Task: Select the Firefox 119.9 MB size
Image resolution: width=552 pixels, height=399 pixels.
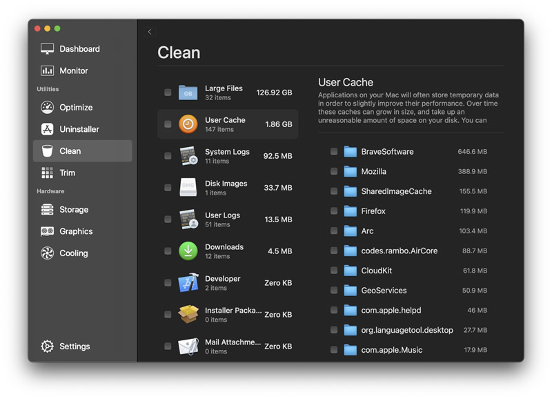Action: point(473,211)
